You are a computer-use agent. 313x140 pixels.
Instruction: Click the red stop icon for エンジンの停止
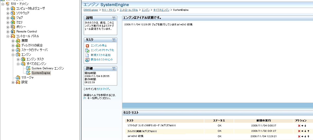[87, 46]
